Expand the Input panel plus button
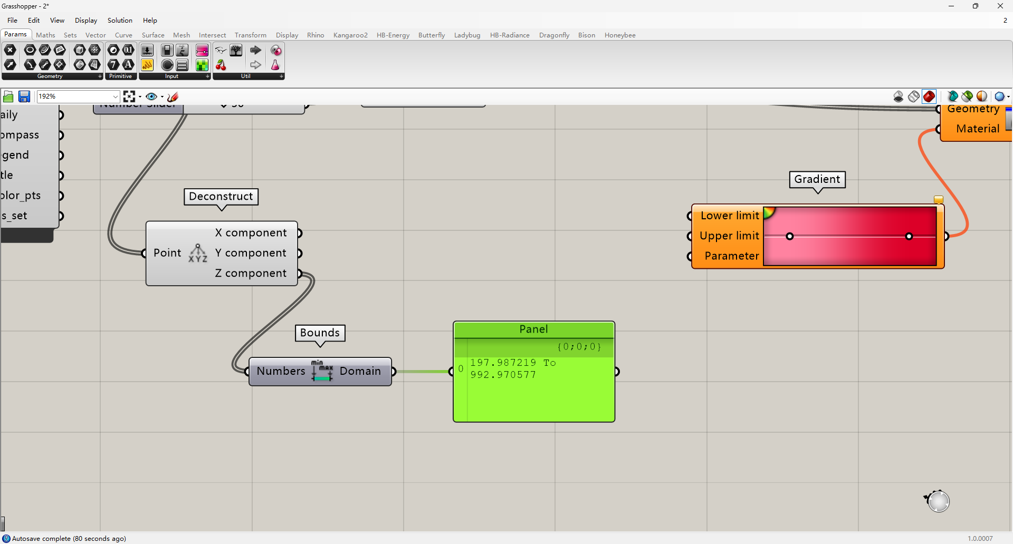This screenshot has width=1013, height=544. pos(207,76)
